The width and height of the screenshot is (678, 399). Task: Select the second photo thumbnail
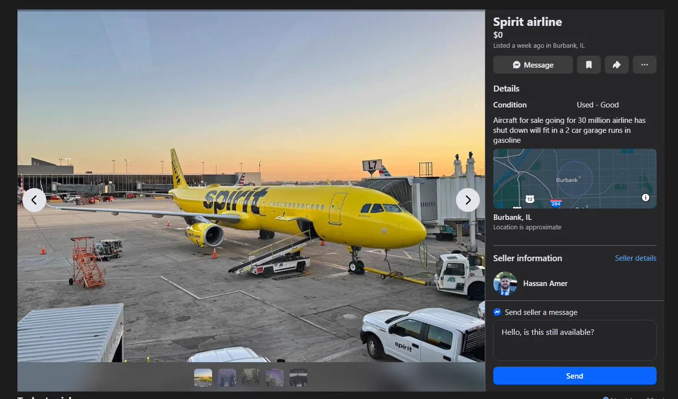pyautogui.click(x=227, y=378)
